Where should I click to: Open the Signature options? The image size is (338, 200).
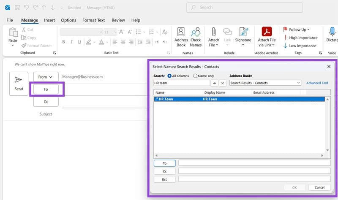tap(243, 36)
